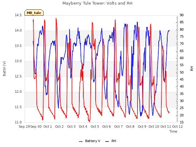Click the 65 RH tick label
Screen dimensions: 196x147
pyautogui.click(x=182, y=51)
